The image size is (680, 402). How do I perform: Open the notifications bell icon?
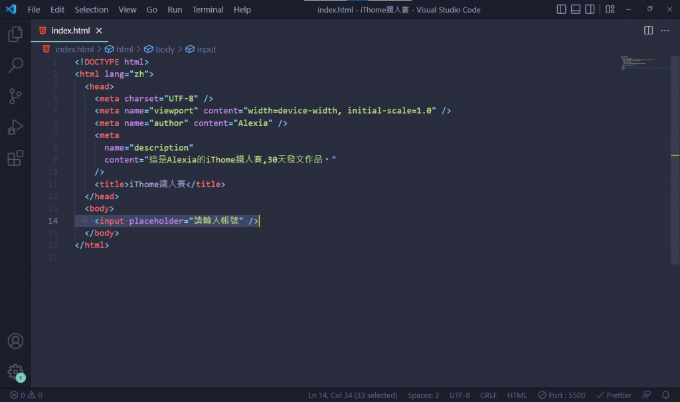(665, 395)
